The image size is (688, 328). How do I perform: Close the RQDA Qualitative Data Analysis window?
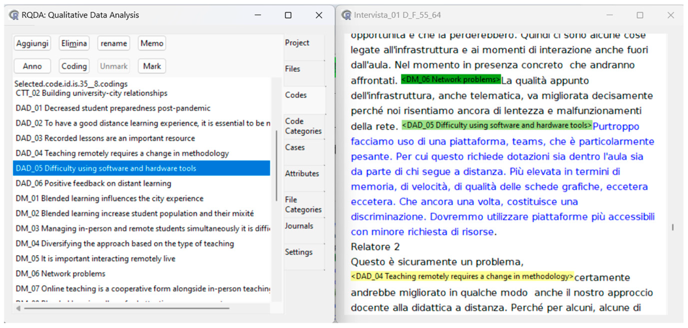point(319,15)
